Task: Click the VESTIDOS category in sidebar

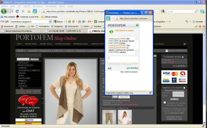Action: click(23, 86)
